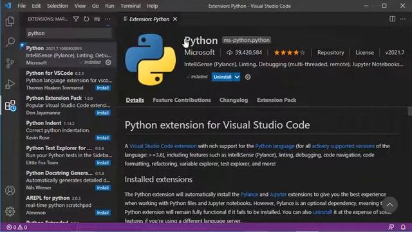The height and width of the screenshot is (232, 412).
Task: Open the View menu
Action: coord(80,6)
